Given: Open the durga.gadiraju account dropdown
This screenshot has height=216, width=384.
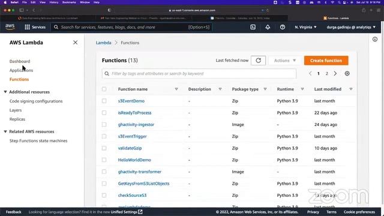Looking at the screenshot, I should click(x=351, y=27).
